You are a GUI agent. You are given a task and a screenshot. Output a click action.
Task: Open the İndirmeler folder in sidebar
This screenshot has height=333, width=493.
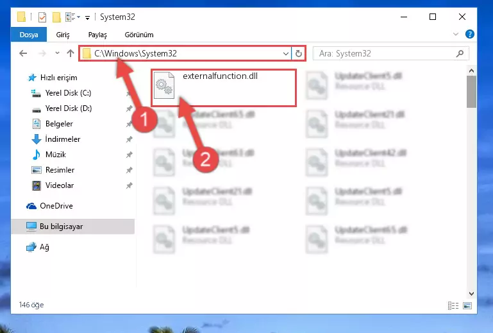pyautogui.click(x=62, y=139)
